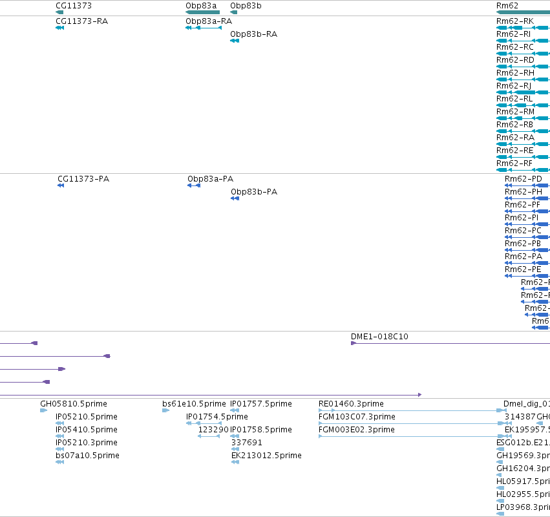Screen dimensions: 550x517
Task: Click the Obp83a-RA transcript glyph
Action: (204, 28)
